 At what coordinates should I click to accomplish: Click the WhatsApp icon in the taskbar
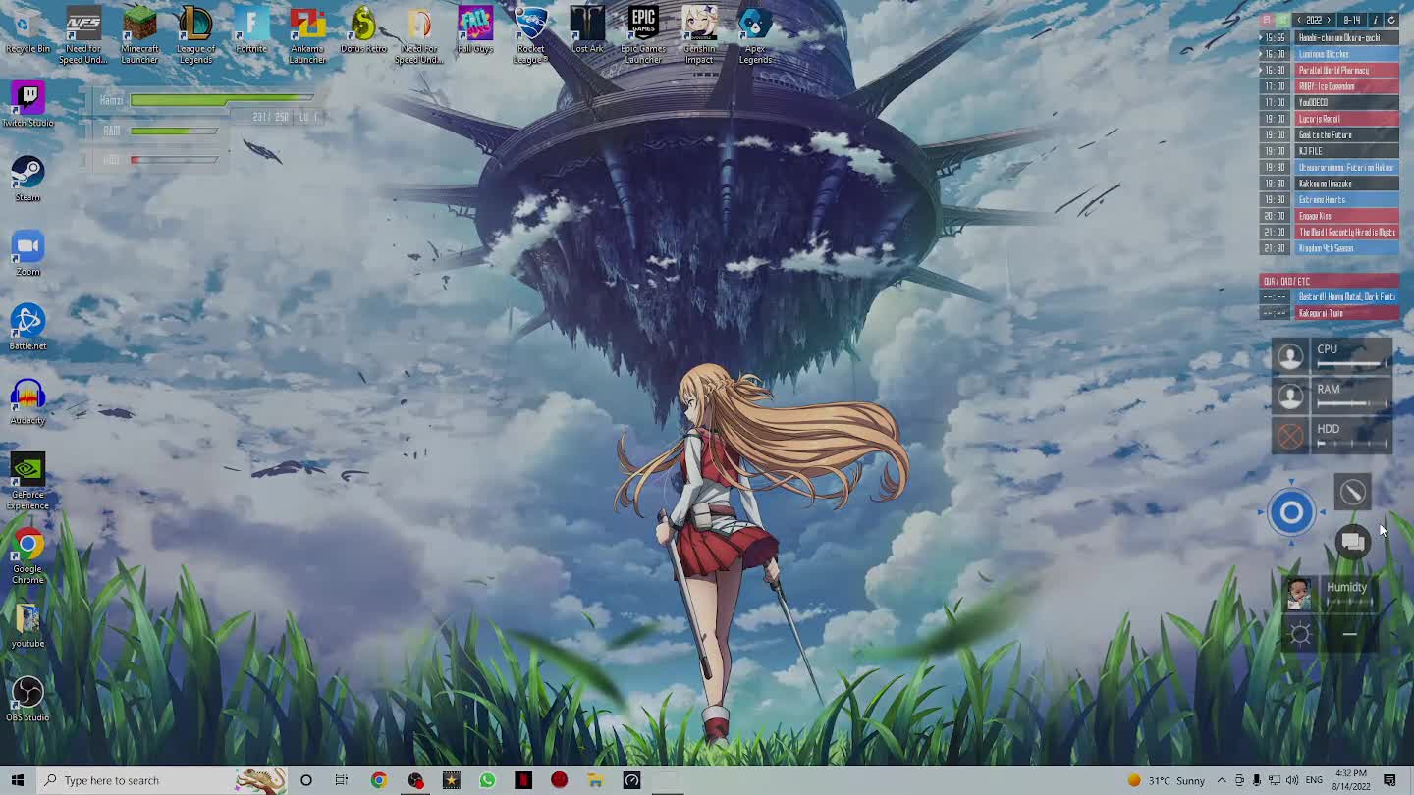pos(487,780)
